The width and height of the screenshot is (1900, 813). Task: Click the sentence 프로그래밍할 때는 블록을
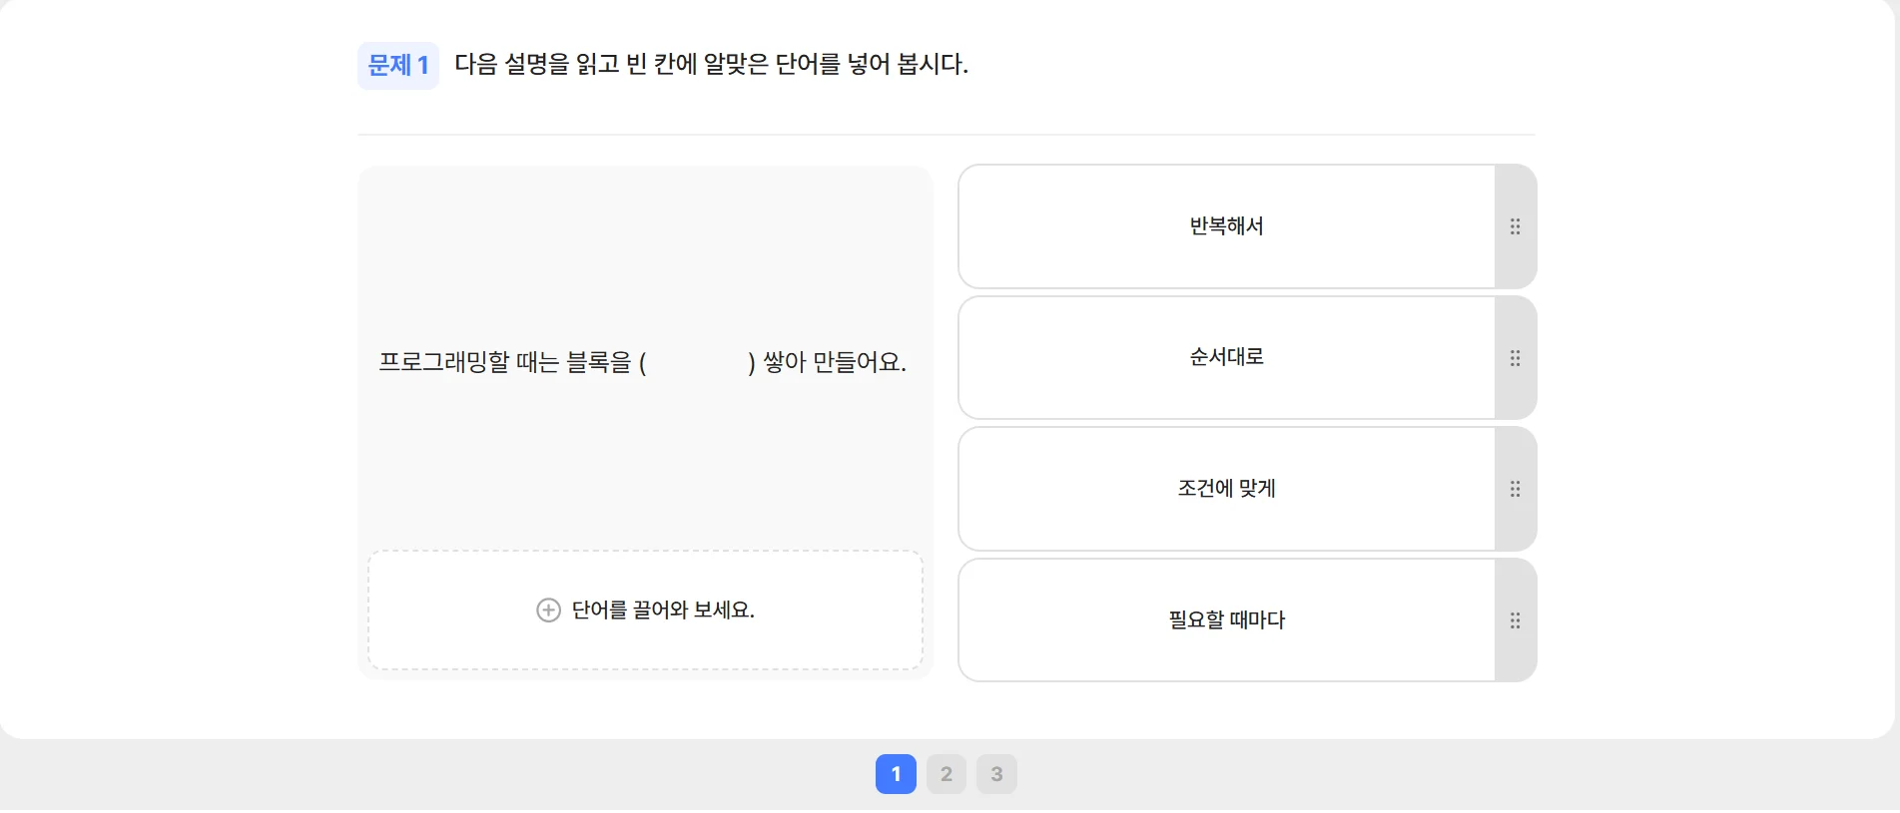505,362
